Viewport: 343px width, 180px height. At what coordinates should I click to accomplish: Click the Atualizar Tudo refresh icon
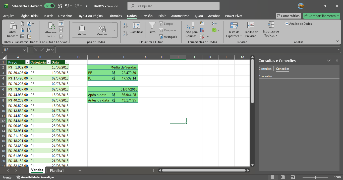click(x=51, y=25)
